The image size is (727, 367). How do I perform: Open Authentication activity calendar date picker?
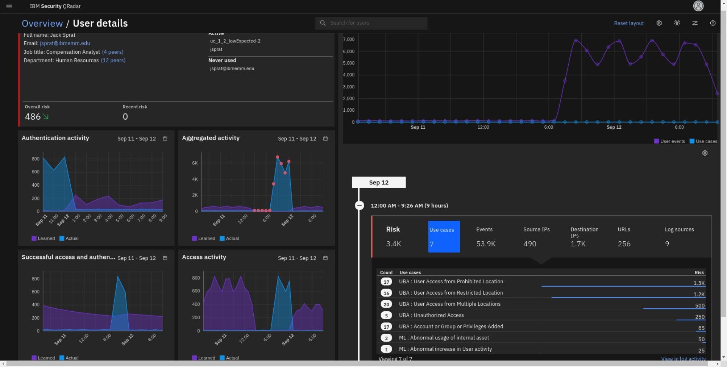click(165, 139)
